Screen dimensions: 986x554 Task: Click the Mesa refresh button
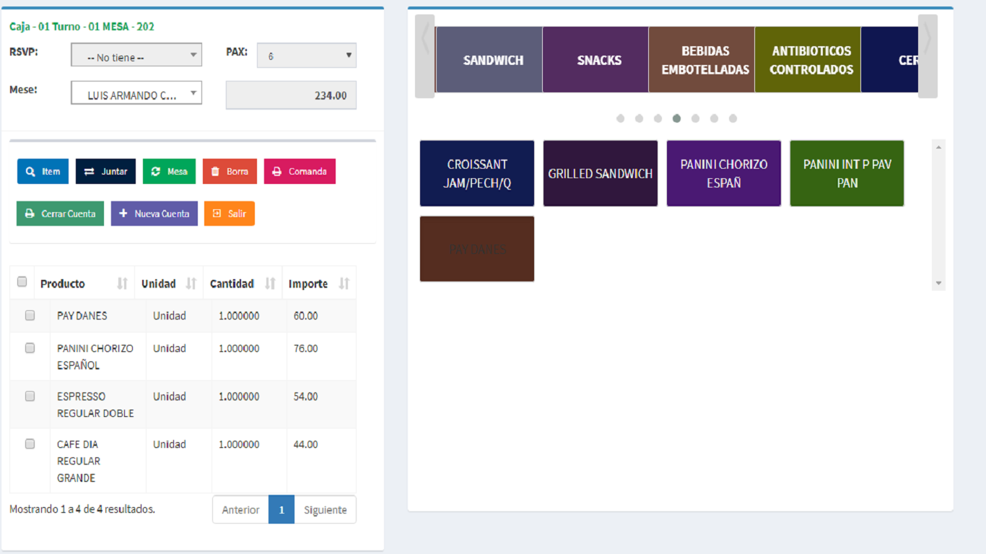pos(169,172)
